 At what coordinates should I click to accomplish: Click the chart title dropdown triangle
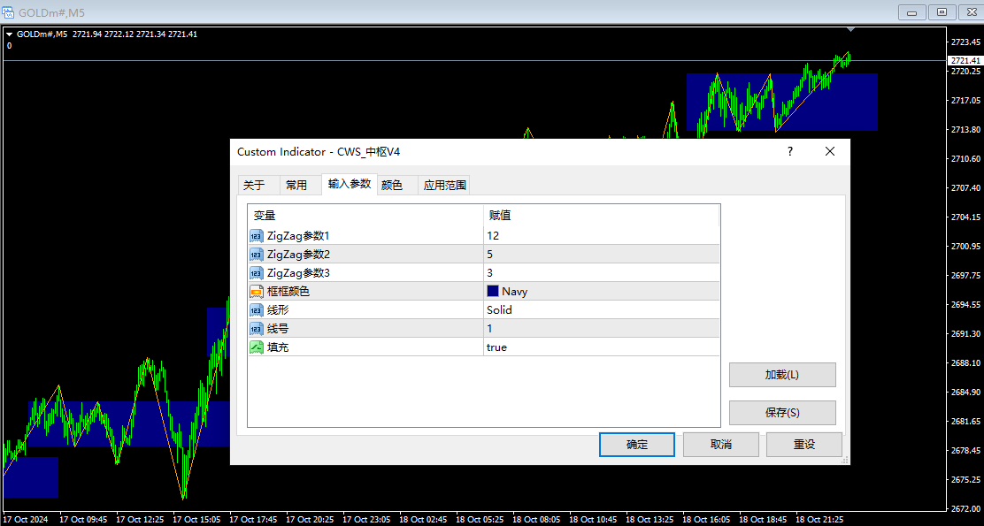tap(9, 34)
